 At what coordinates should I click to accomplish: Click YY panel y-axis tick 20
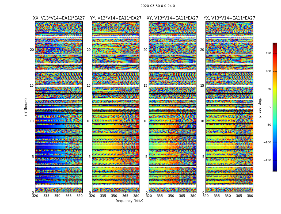(89, 50)
